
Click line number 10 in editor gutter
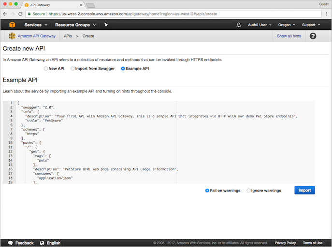pyautogui.click(x=10, y=143)
